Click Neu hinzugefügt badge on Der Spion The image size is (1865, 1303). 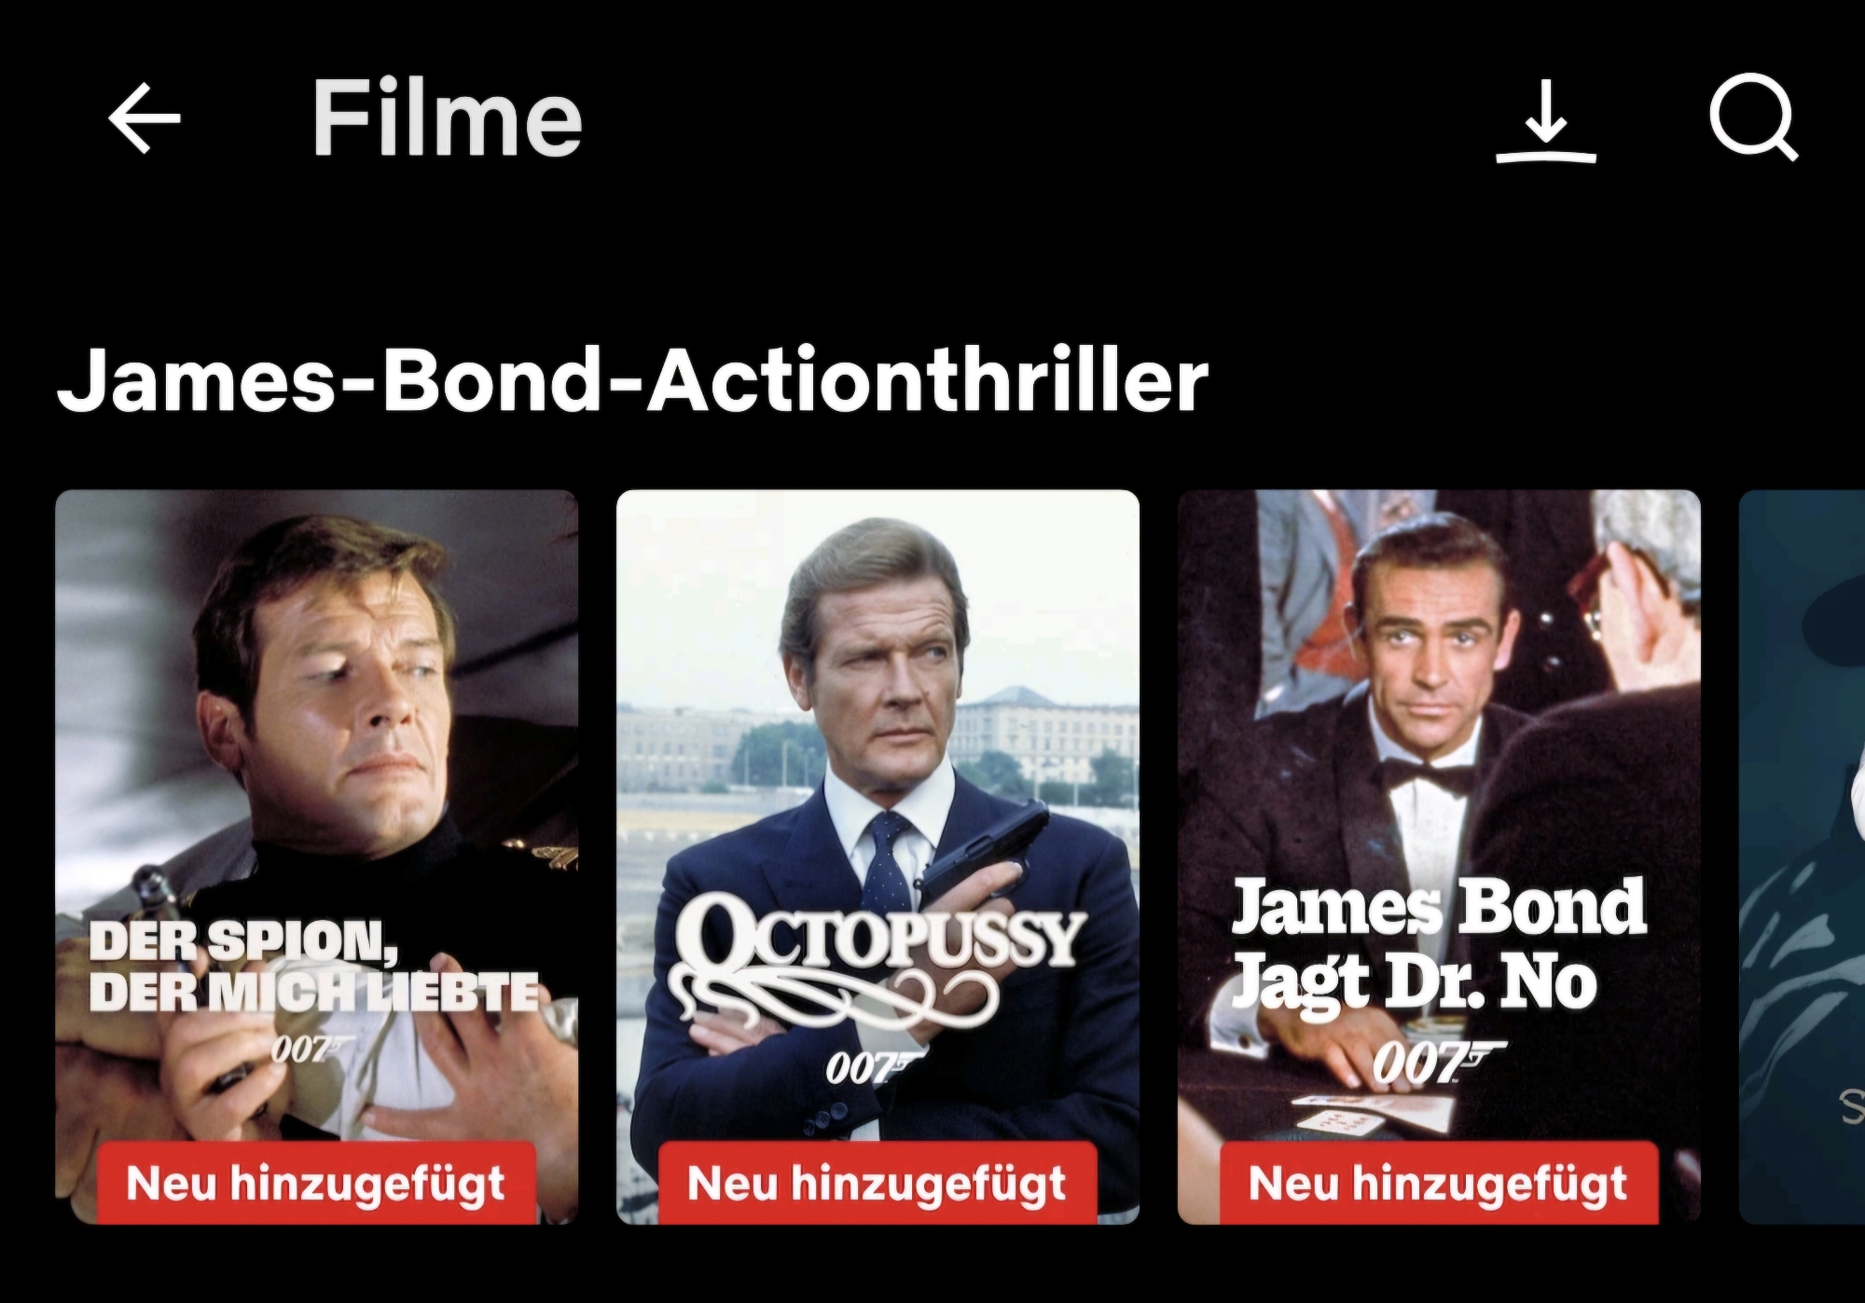pyautogui.click(x=316, y=1182)
